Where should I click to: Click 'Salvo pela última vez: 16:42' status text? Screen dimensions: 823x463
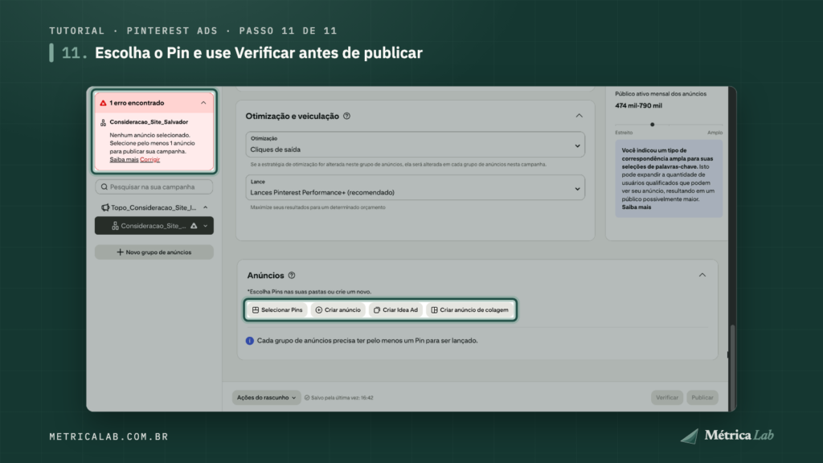pyautogui.click(x=342, y=398)
